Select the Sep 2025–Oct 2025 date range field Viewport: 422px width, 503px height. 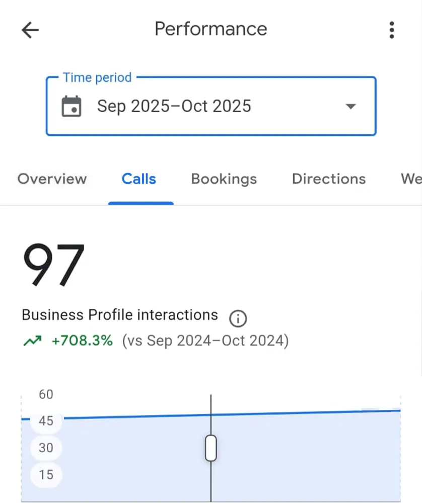[174, 107]
